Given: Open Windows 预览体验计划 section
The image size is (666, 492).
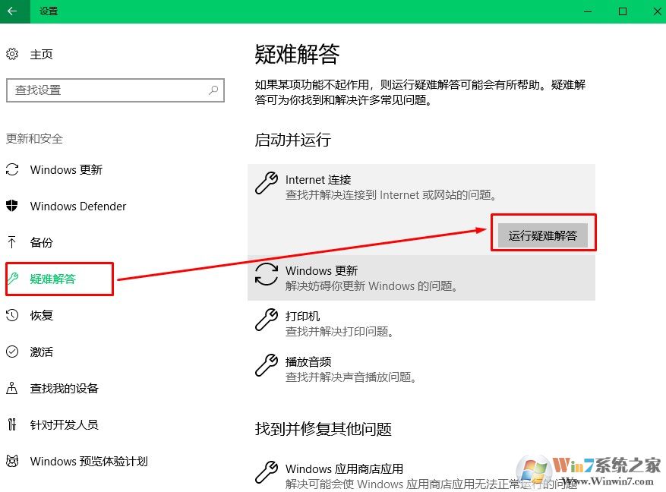Looking at the screenshot, I should (89, 461).
